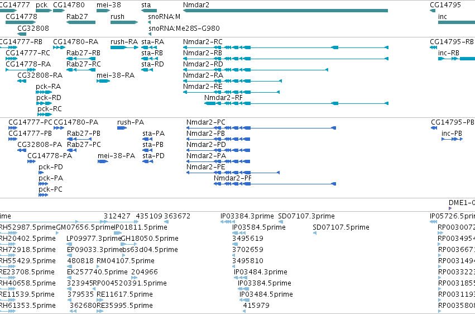Image resolution: width=475 pixels, height=314 pixels.
Task: Click the sta gene label
Action: pos(146,5)
